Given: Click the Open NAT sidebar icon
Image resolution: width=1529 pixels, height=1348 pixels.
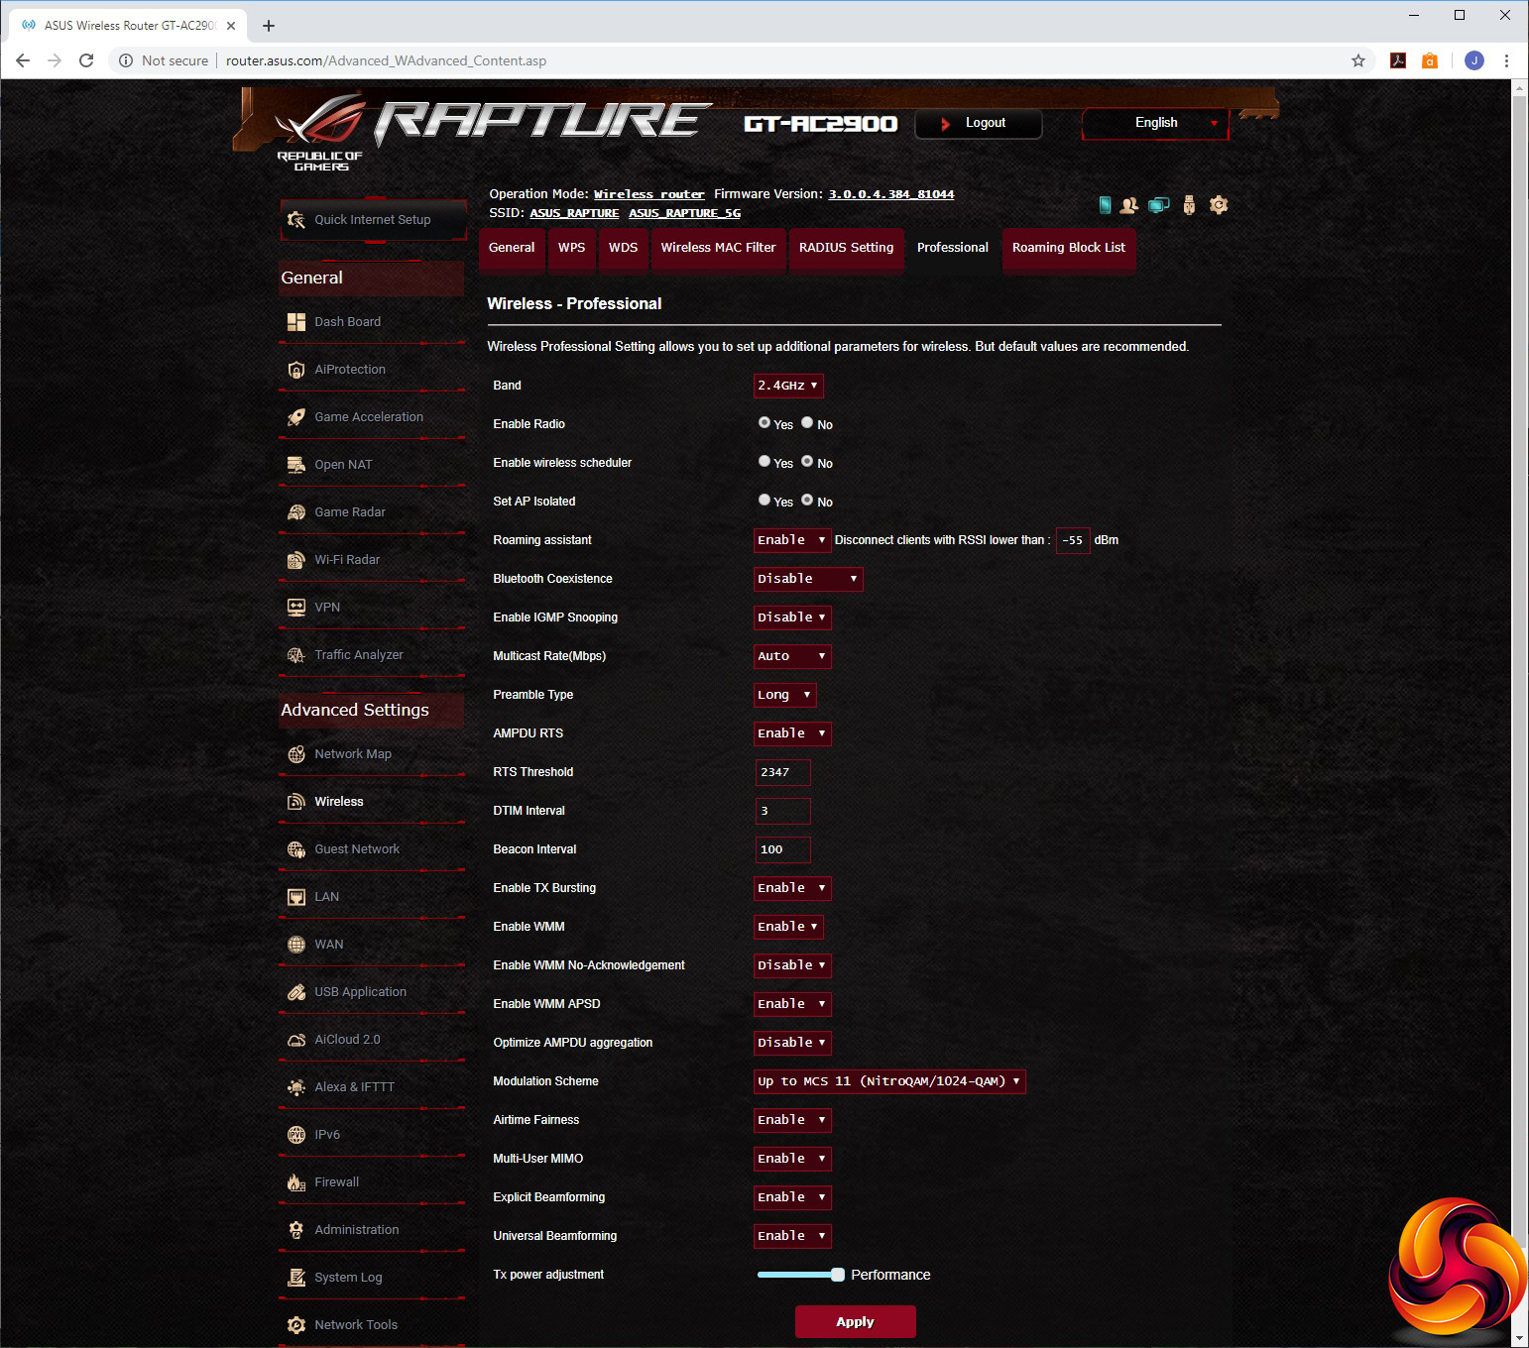Looking at the screenshot, I should (295, 465).
